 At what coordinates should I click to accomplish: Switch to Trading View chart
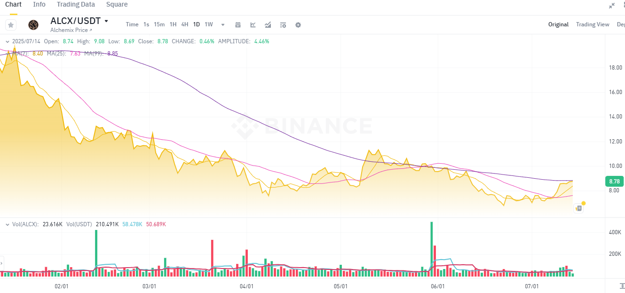pyautogui.click(x=593, y=24)
